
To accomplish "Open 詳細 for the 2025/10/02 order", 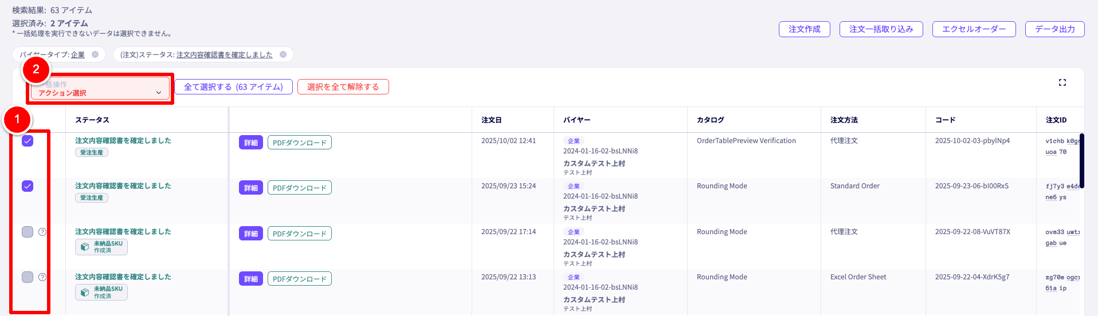I will point(251,143).
